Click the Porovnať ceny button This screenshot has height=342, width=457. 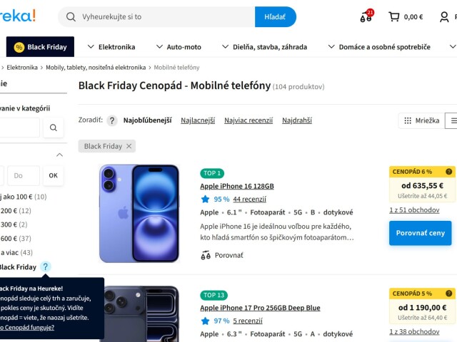[421, 233]
